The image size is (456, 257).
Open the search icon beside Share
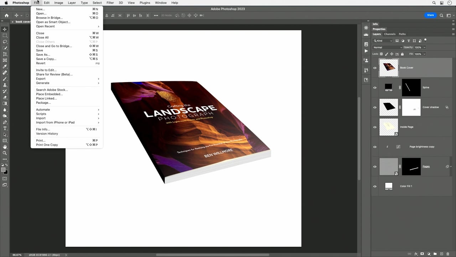[441, 15]
